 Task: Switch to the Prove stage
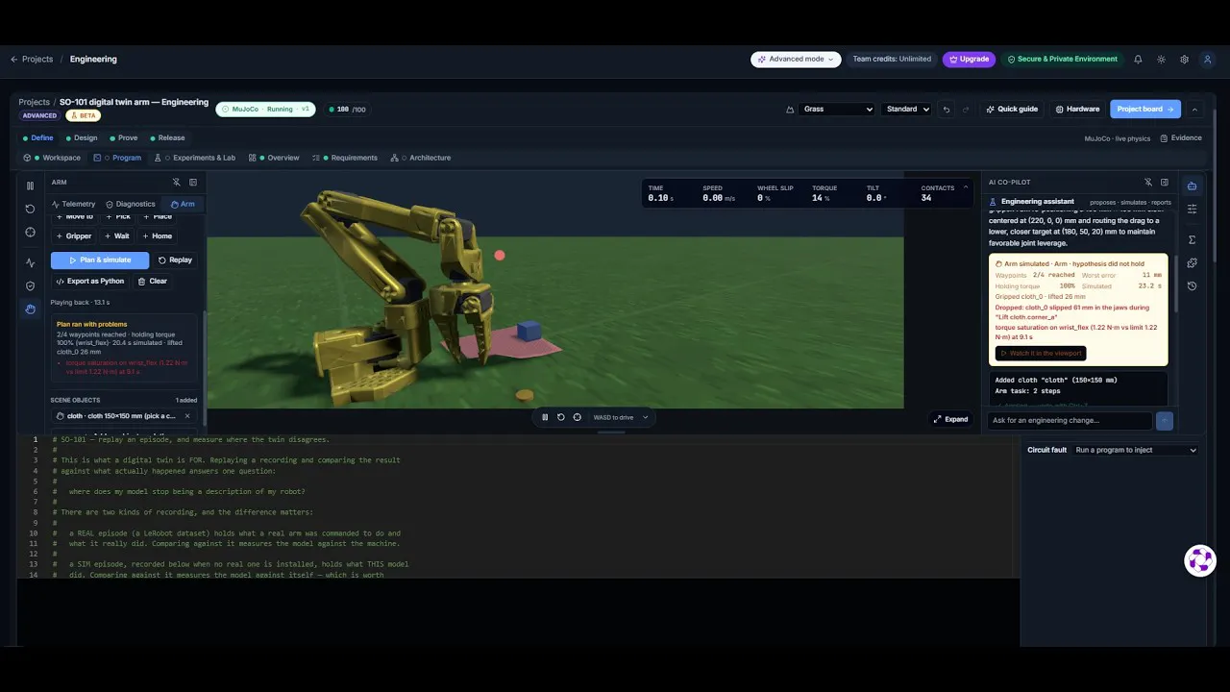coord(123,137)
